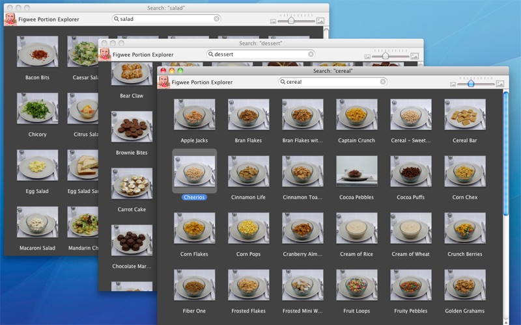Select the Corn Pops thumbnail

(249, 228)
